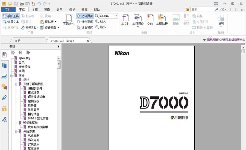Open the Attachments paperclip panel
This screenshot has height=150, width=246.
(x=4, y=98)
